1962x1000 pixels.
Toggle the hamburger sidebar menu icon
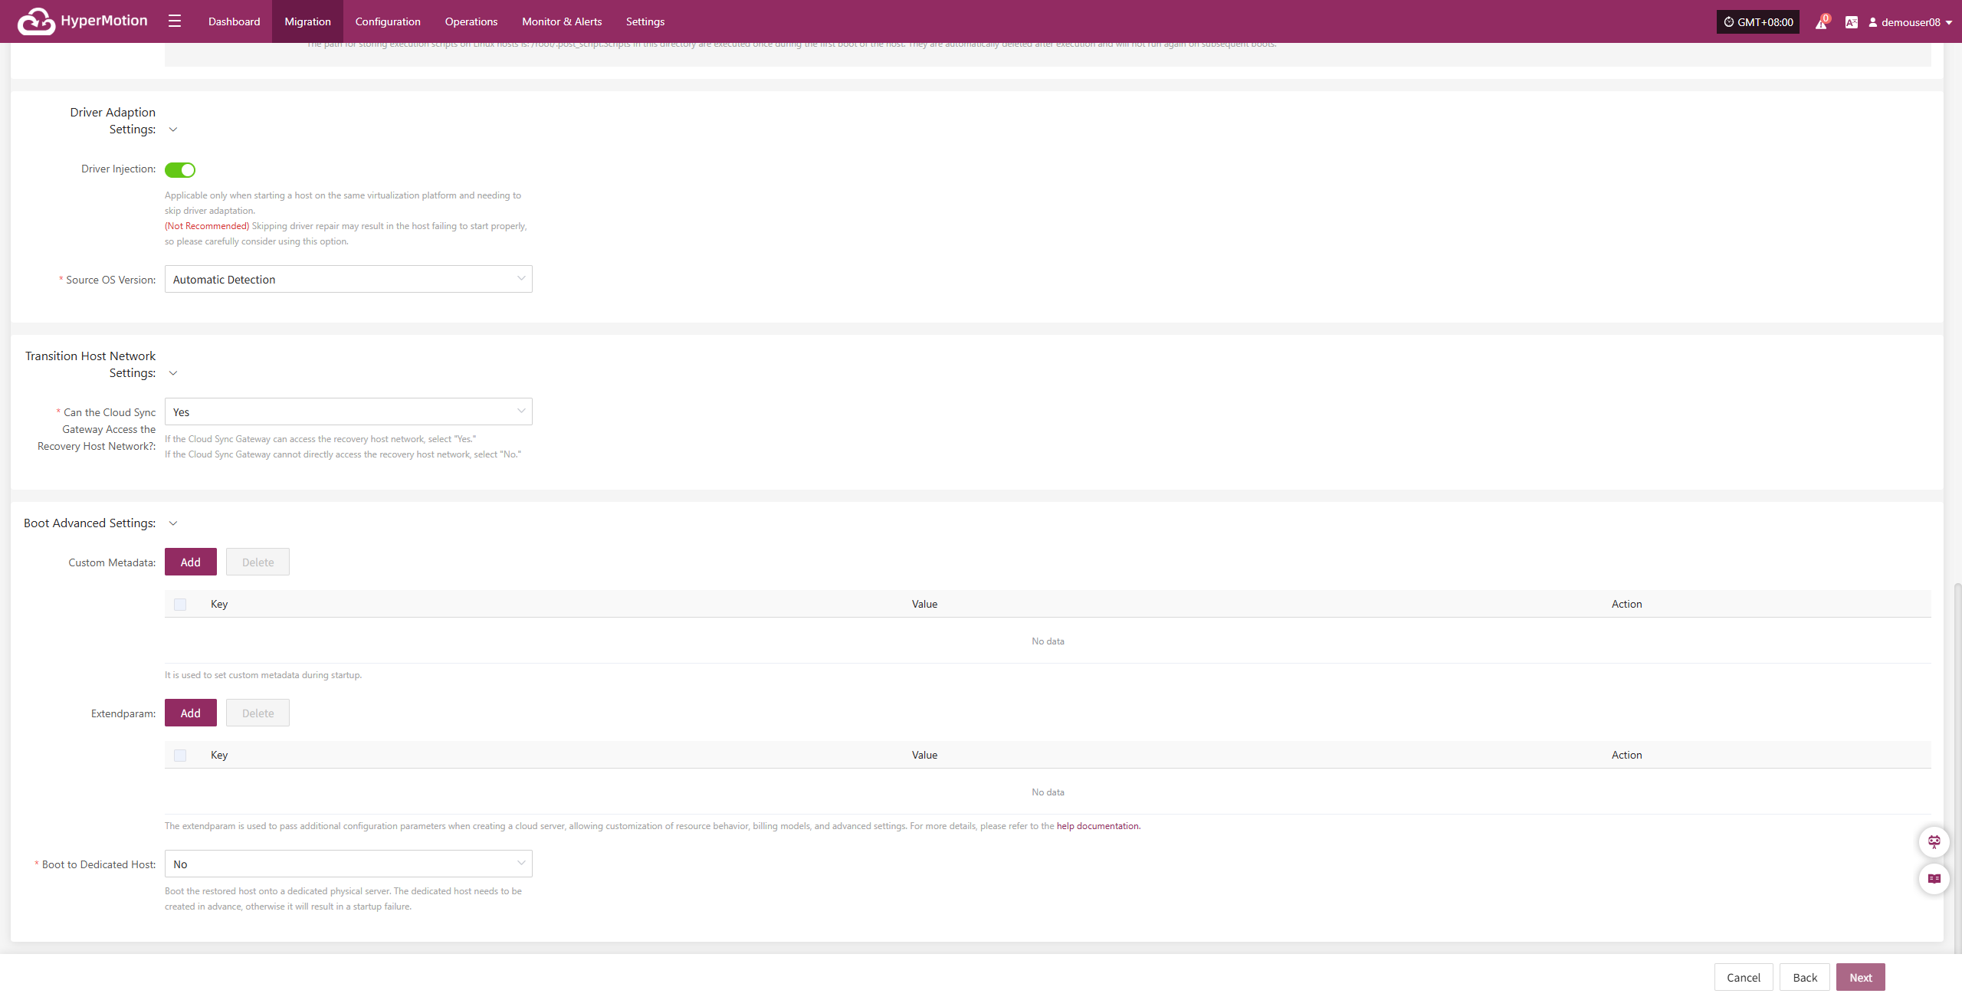[x=175, y=21]
